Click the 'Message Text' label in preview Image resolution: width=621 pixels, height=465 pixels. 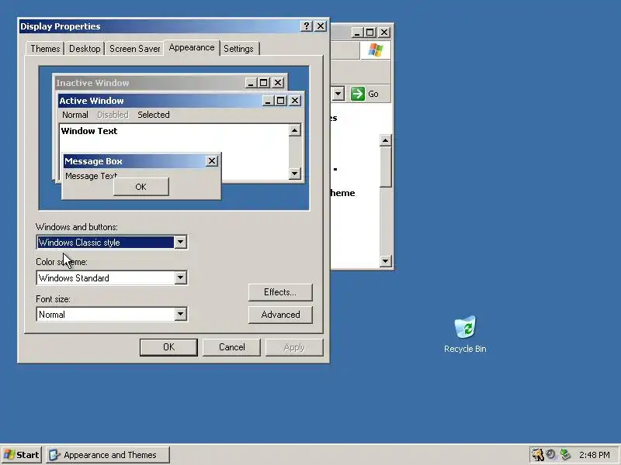[91, 176]
